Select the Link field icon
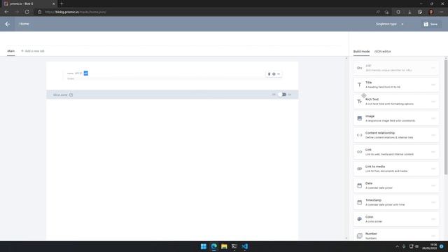 (x=359, y=152)
